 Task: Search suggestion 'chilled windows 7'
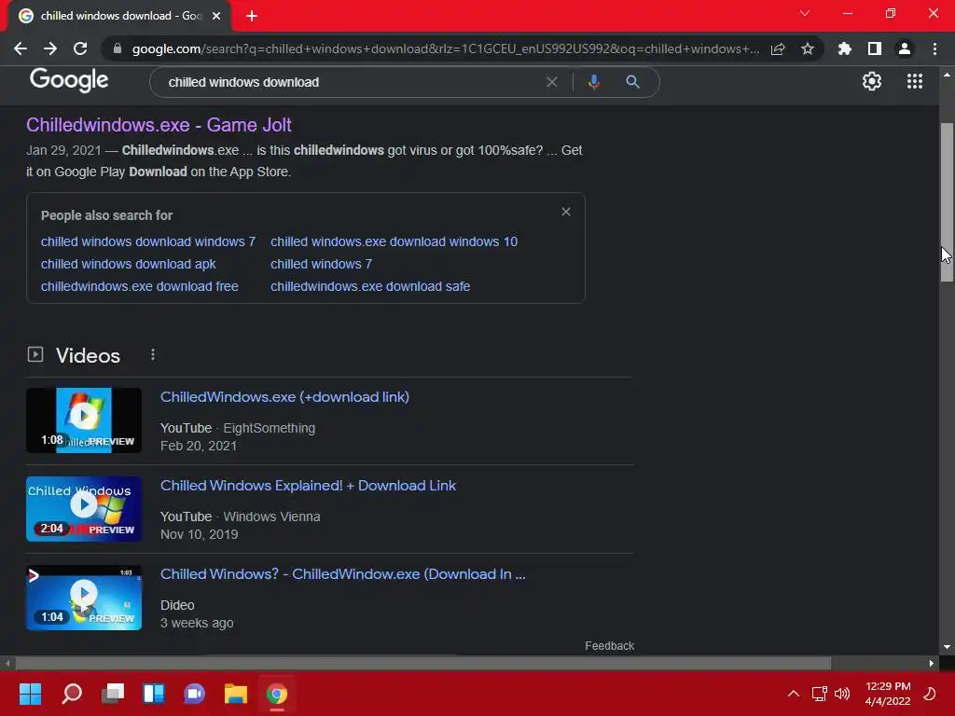321,264
